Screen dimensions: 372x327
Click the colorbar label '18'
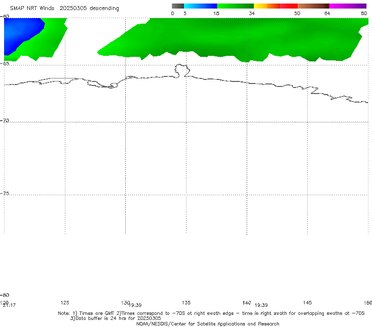(216, 13)
